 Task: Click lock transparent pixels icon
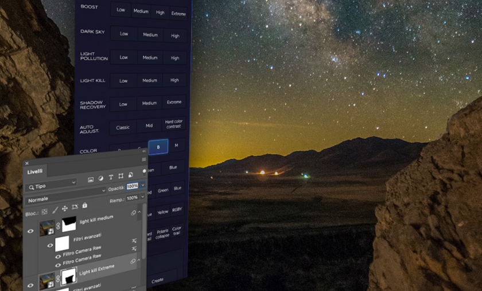coord(45,211)
